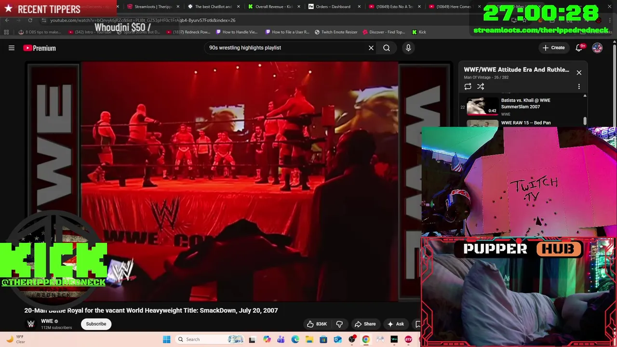Open Microsoft Edge on the taskbar
Image resolution: width=617 pixels, height=347 pixels.
click(x=295, y=339)
